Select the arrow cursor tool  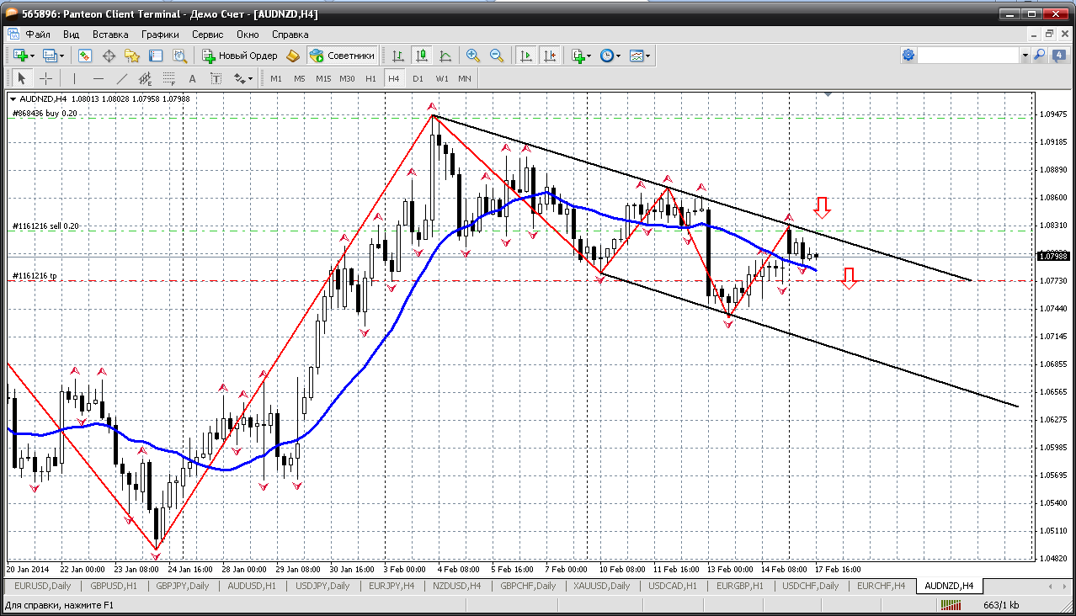22,78
